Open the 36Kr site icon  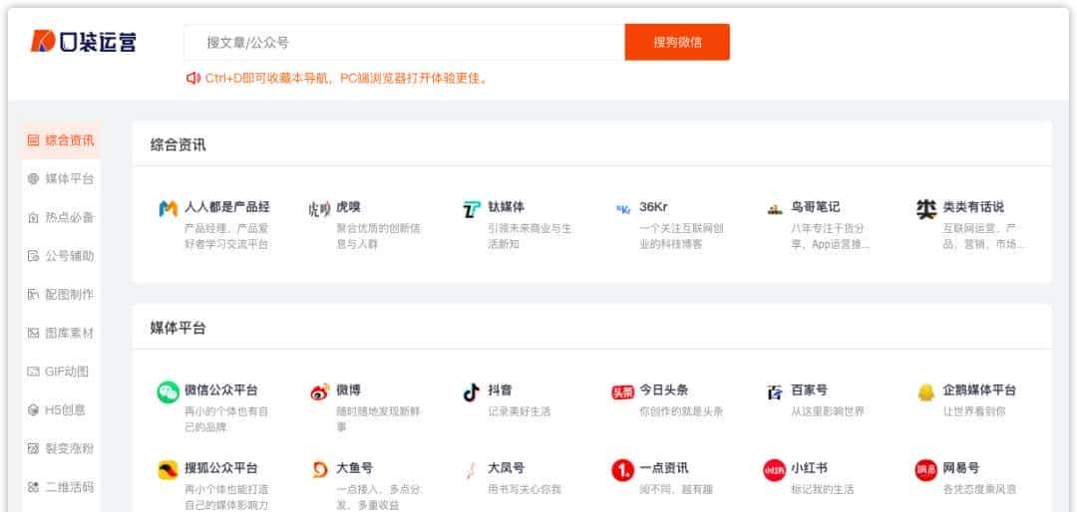click(623, 208)
